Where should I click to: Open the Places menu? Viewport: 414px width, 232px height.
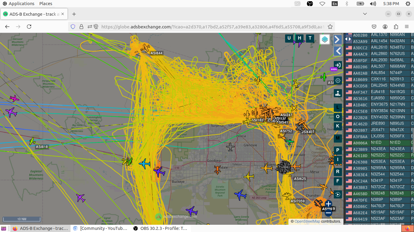(x=46, y=4)
